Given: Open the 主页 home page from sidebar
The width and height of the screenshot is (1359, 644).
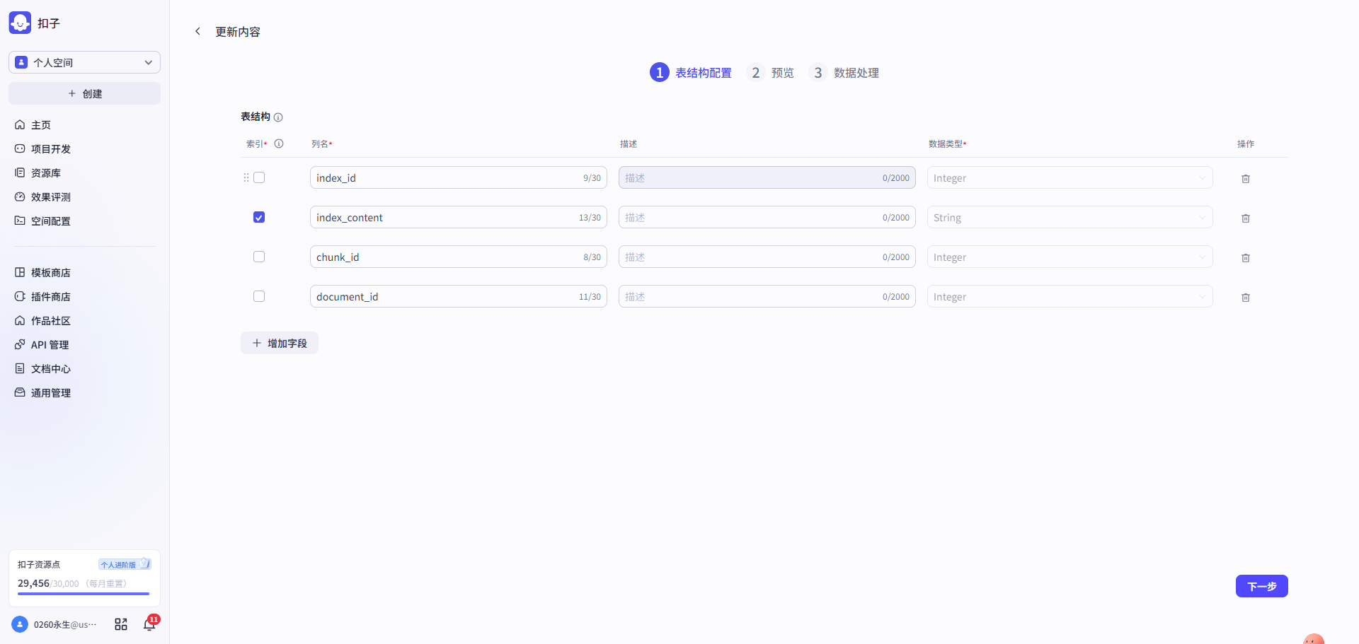Looking at the screenshot, I should point(40,124).
